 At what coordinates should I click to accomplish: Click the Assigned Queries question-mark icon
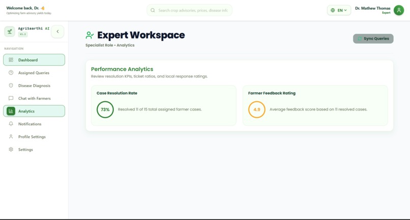(x=11, y=72)
